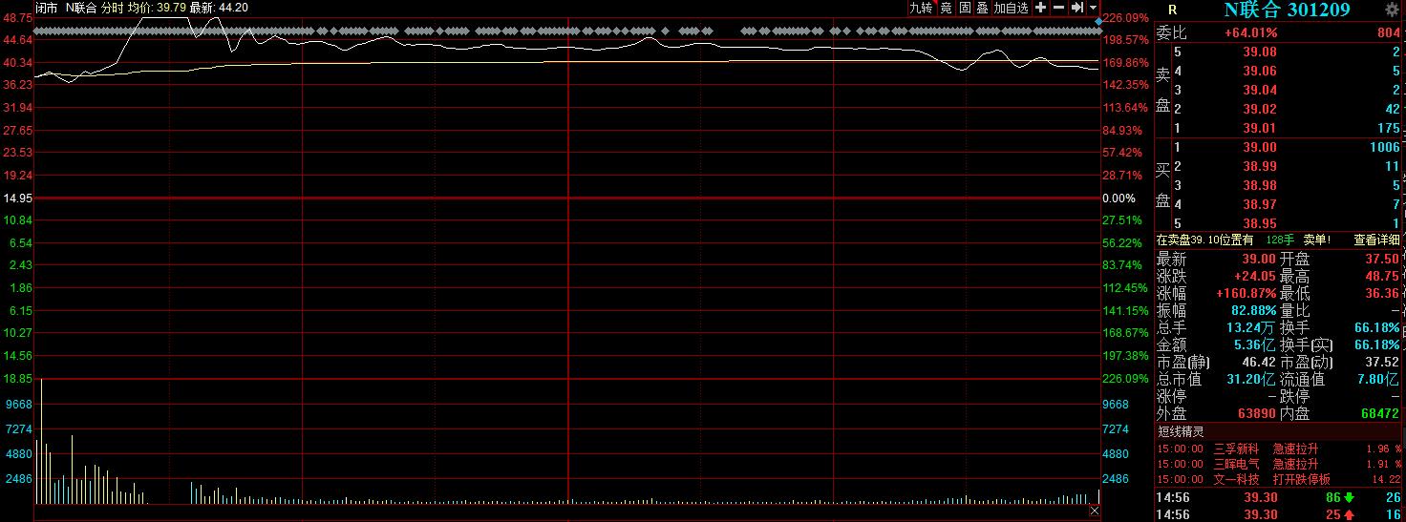1406x522 pixels.
Task: Click buy level 5 price 38.95
Action: click(x=1259, y=223)
